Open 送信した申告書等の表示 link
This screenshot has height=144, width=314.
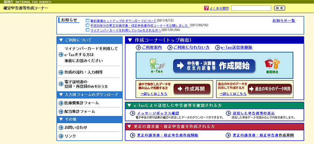254,113
